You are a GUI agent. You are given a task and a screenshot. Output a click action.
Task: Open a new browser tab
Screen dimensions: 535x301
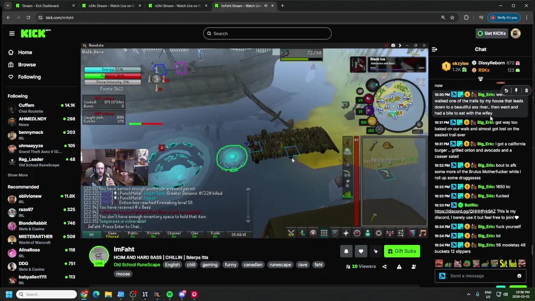[283, 6]
